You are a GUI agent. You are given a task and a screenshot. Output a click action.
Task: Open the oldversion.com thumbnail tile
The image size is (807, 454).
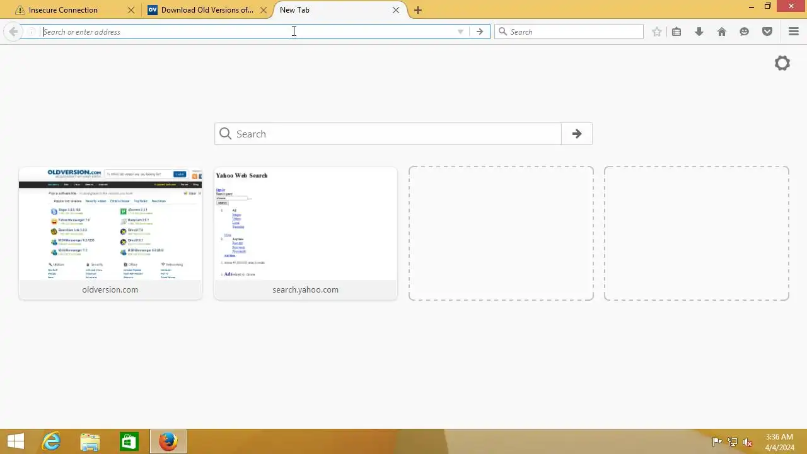pyautogui.click(x=110, y=233)
